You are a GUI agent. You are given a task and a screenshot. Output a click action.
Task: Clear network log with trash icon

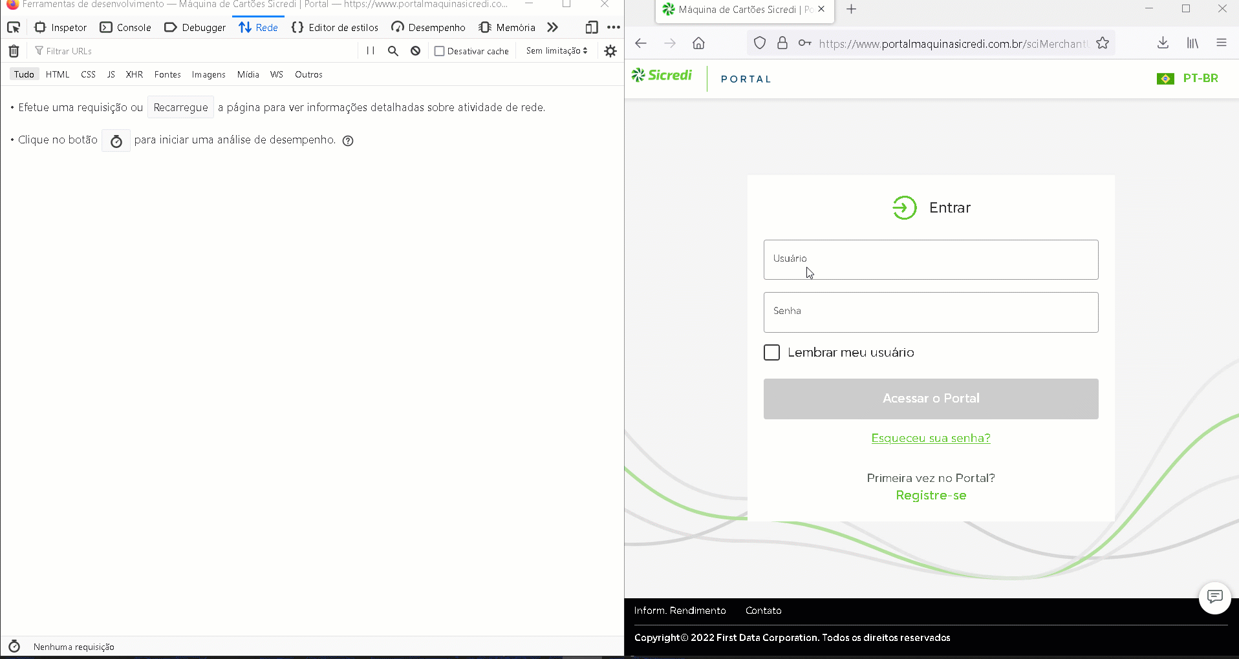pyautogui.click(x=14, y=51)
